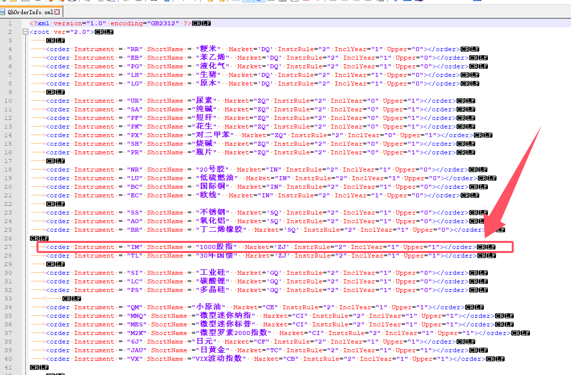Screen dimensions: 571x375
Task: Click line number 27 in the margin
Action: click(9, 247)
